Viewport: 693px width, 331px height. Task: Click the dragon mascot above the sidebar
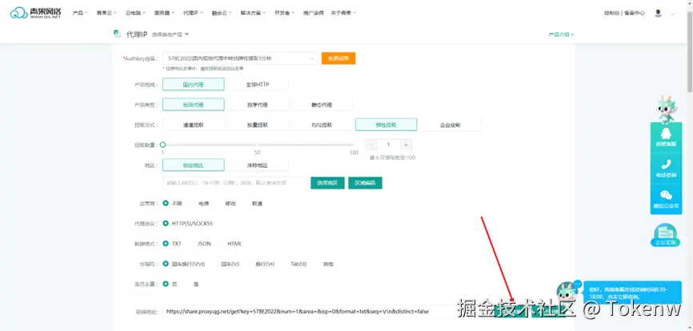click(x=665, y=109)
